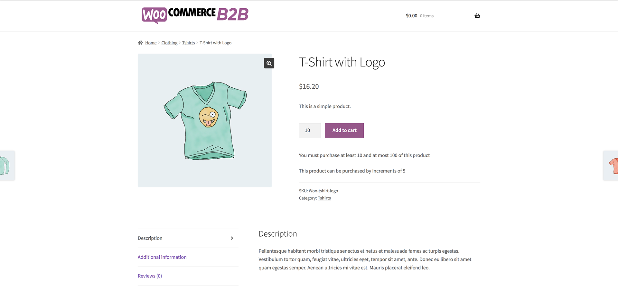View cart total $0.00 link
618x289 pixels.
411,16
